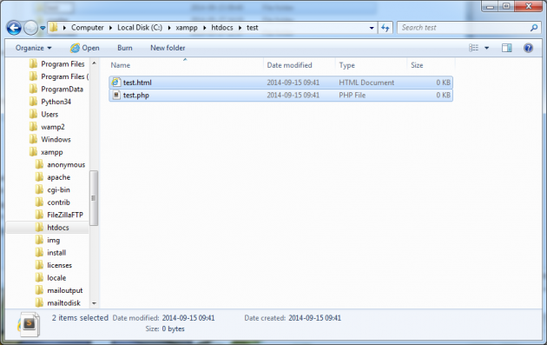547x345 pixels.
Task: Select Local Disk (C:) breadcrumb
Action: click(140, 28)
